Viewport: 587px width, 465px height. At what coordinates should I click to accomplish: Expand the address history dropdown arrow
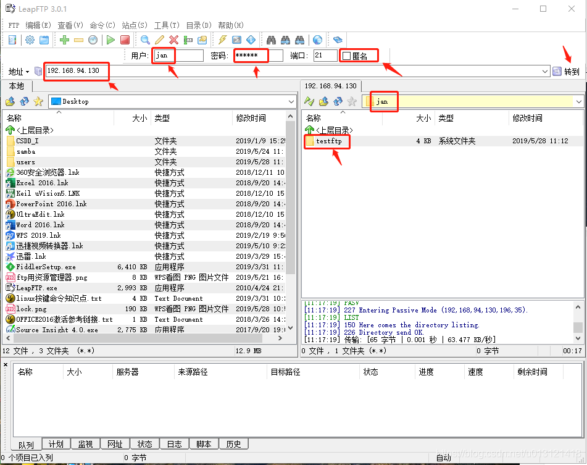point(545,71)
